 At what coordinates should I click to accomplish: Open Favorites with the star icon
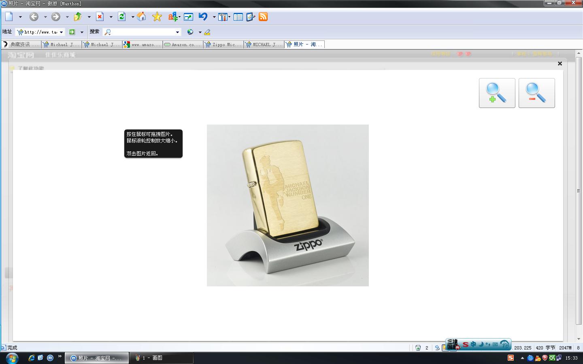(x=157, y=17)
